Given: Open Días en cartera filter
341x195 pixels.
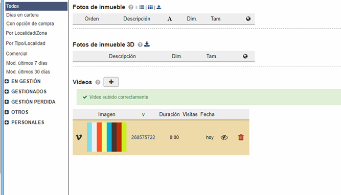Looking at the screenshot, I should point(22,15).
